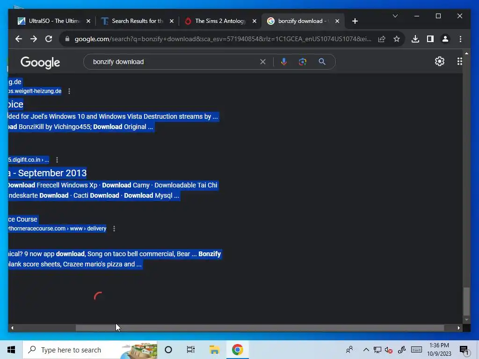
Task: Close the UltraISO tab
Action: pos(88,21)
